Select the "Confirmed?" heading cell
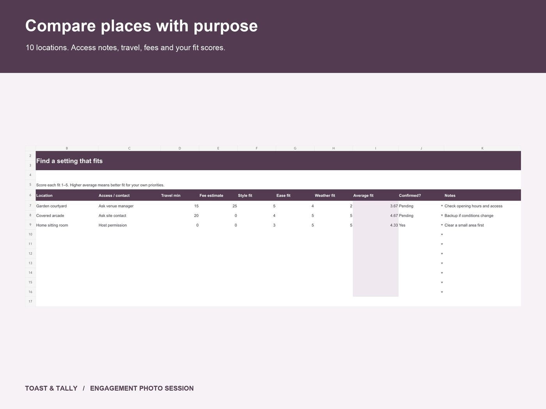546x409 pixels. point(421,196)
